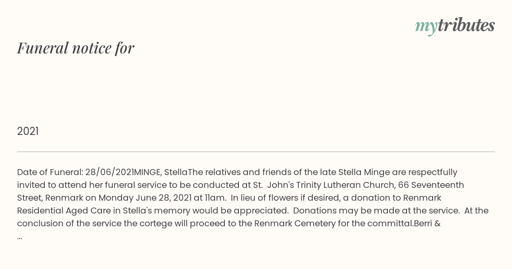The height and width of the screenshot is (269, 512).
Task: Click the grey 'tributes' part of logo
Action: [x=466, y=25]
